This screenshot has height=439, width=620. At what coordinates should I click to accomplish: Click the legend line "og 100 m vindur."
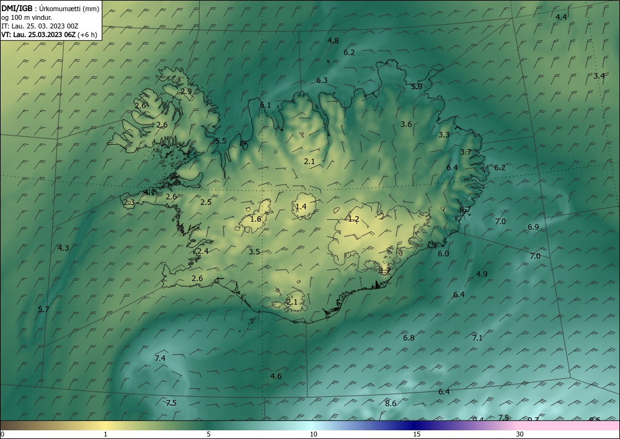click(x=27, y=17)
